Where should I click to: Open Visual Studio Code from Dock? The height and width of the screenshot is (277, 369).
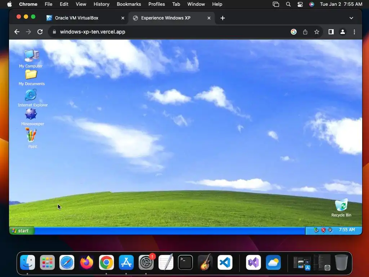point(225,262)
